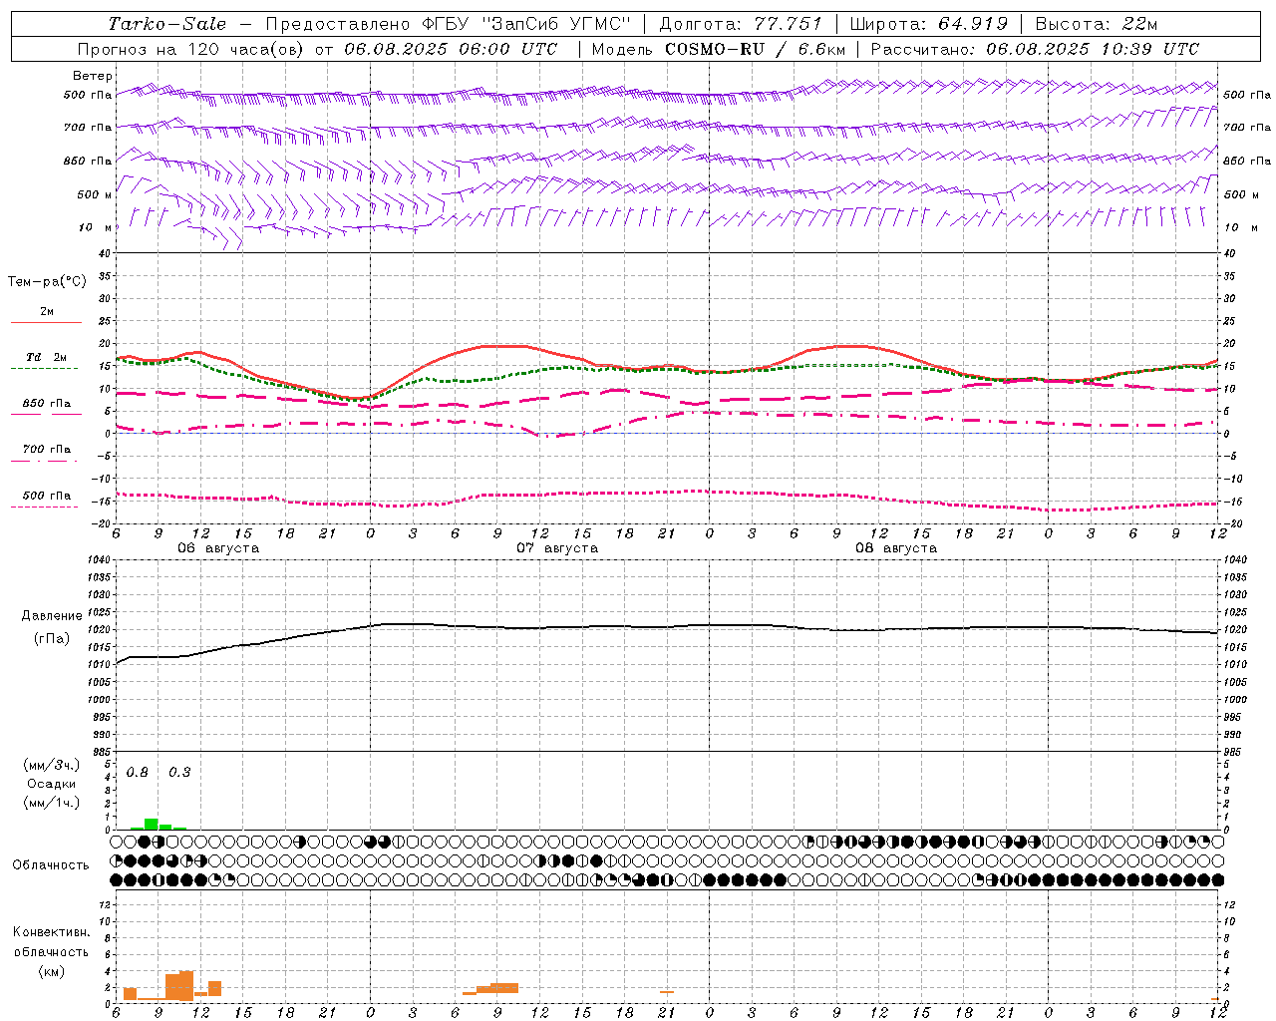Select the '700 гПа' temperature legend label
This screenshot has height=1021, width=1276.
pos(46,450)
